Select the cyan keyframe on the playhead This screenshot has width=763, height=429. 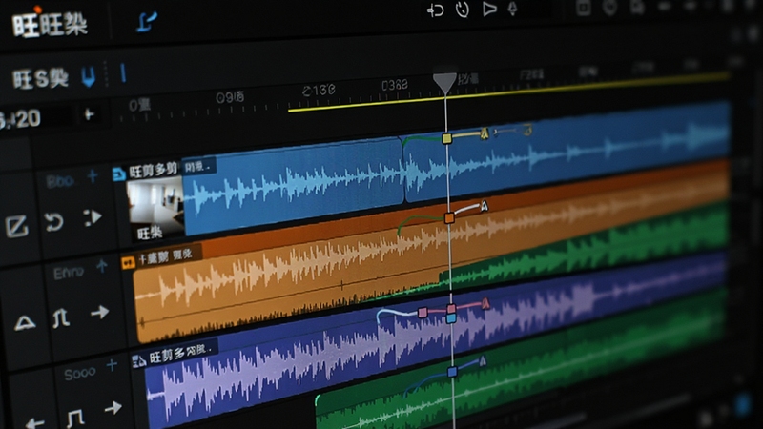tap(451, 318)
